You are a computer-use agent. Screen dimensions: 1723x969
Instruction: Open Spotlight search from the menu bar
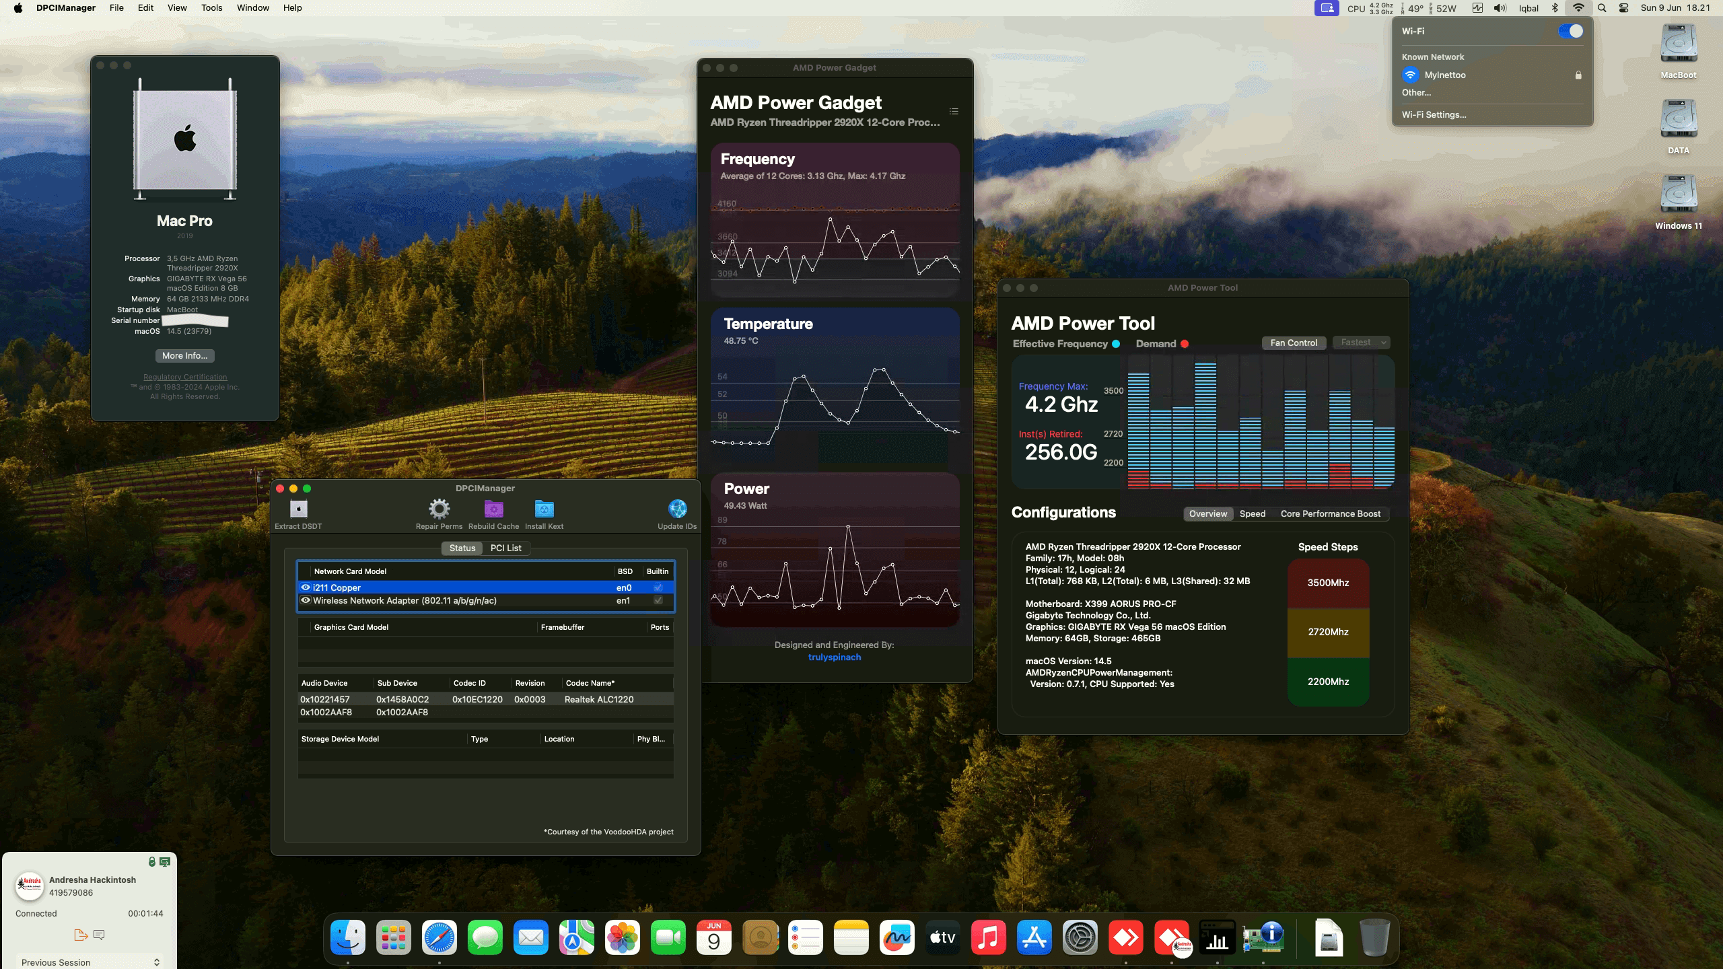[x=1603, y=8]
